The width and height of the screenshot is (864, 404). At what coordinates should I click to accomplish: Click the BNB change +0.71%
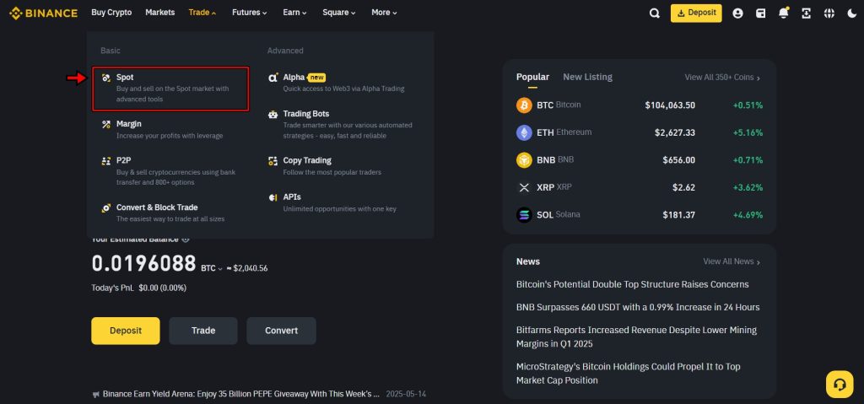click(748, 160)
